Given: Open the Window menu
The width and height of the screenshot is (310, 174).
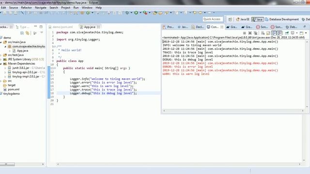Looking at the screenshot, I should point(87,8).
